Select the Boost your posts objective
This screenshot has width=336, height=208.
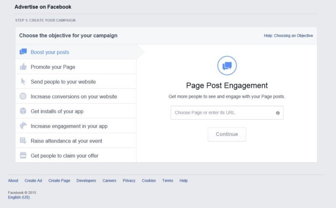[76, 52]
